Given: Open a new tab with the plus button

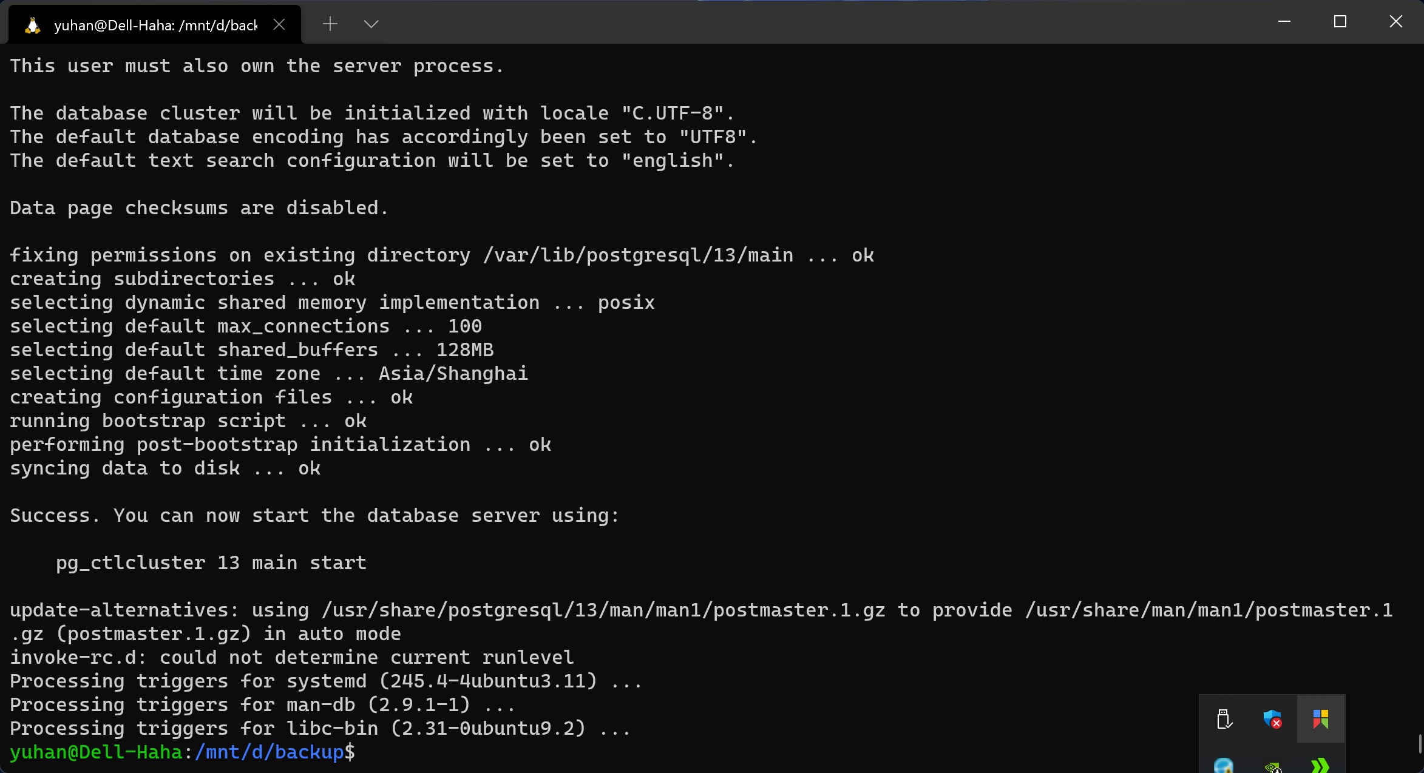Looking at the screenshot, I should click(330, 24).
